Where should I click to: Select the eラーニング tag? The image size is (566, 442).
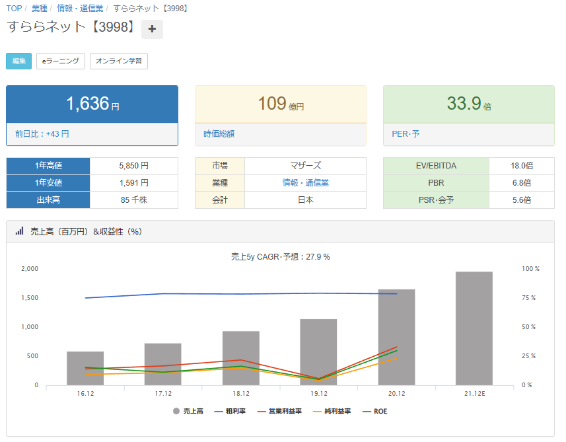pos(61,61)
